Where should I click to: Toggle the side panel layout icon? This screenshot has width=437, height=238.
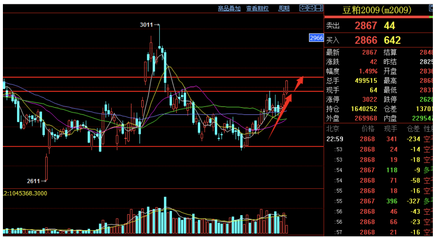(x=319, y=8)
